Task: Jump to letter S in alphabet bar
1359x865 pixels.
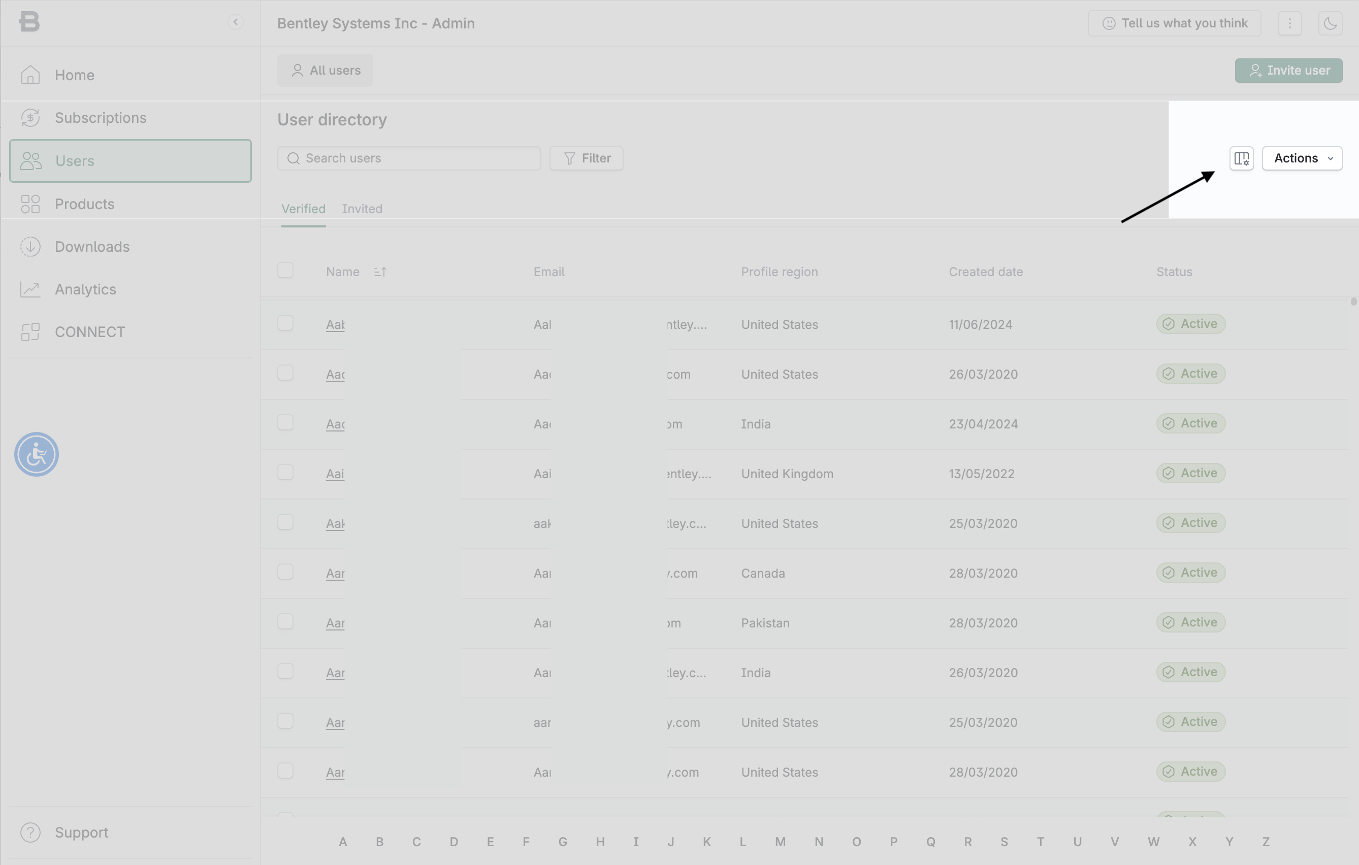Action: (1004, 842)
